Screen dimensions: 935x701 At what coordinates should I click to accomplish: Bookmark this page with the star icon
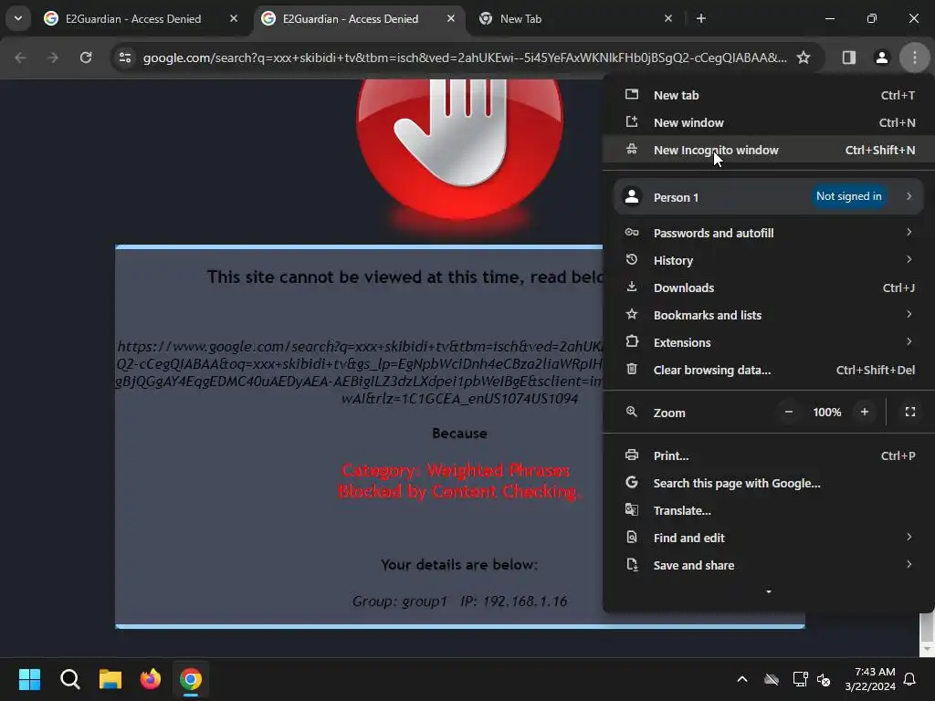tap(804, 58)
